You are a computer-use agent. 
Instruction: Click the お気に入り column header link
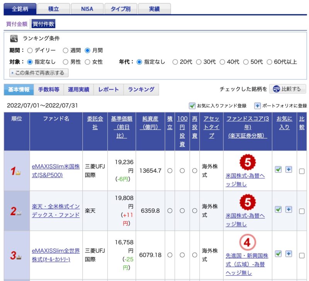[284, 123]
